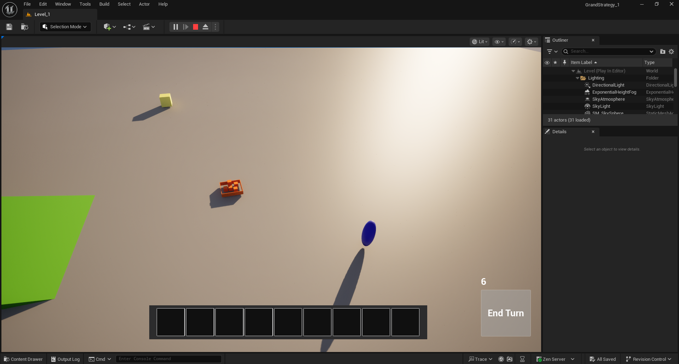Open the Content Drawer
679x364 pixels.
tap(23, 359)
